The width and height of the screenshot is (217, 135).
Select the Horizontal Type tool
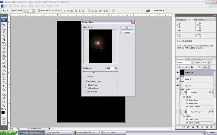click(4, 82)
